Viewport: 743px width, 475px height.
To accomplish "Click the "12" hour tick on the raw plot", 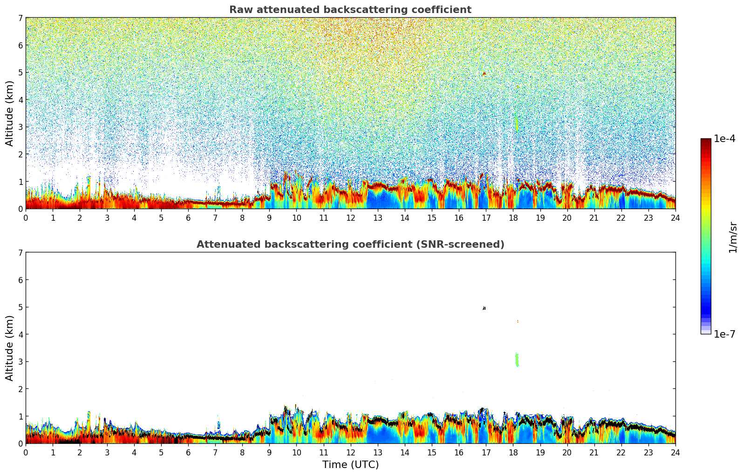I will click(x=350, y=218).
